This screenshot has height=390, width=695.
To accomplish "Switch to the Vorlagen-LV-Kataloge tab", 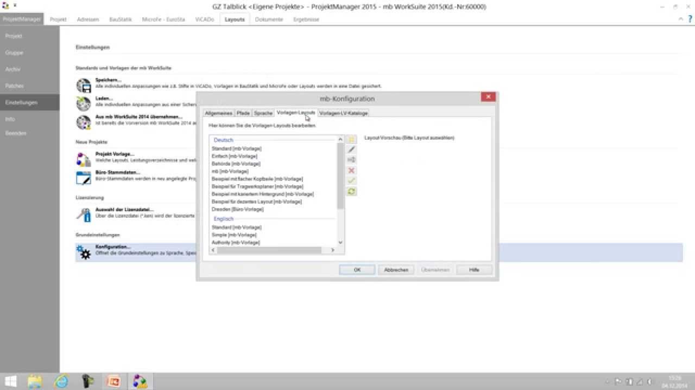I will pyautogui.click(x=344, y=113).
